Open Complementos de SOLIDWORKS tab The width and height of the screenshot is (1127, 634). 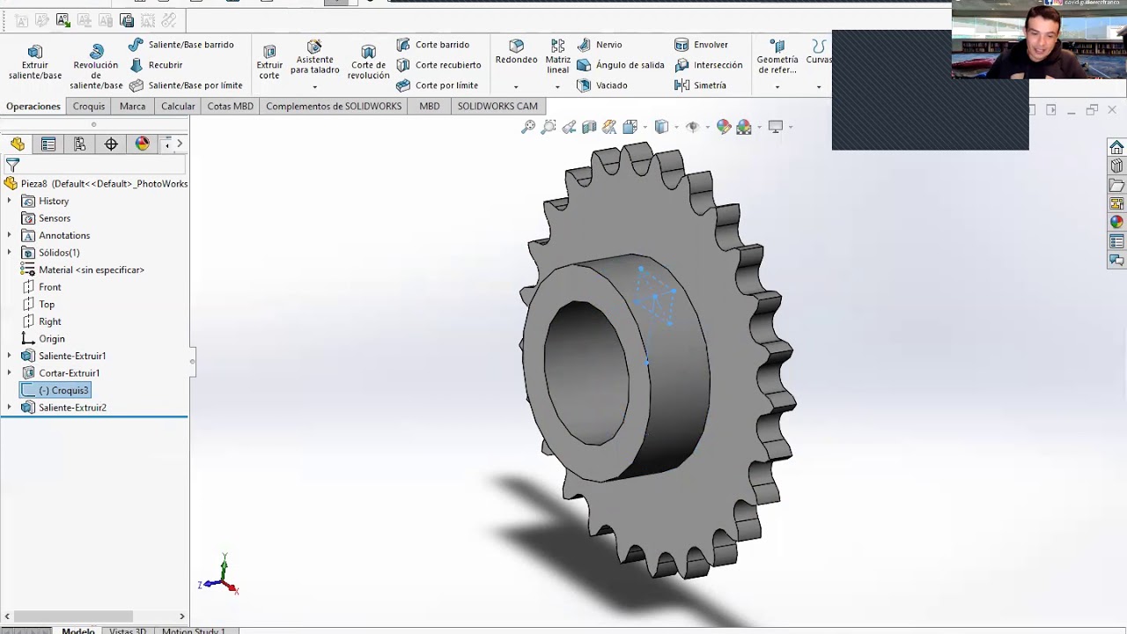[x=334, y=107]
